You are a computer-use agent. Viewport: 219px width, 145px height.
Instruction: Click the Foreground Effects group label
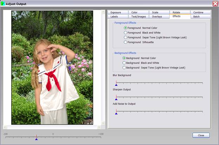(125, 23)
